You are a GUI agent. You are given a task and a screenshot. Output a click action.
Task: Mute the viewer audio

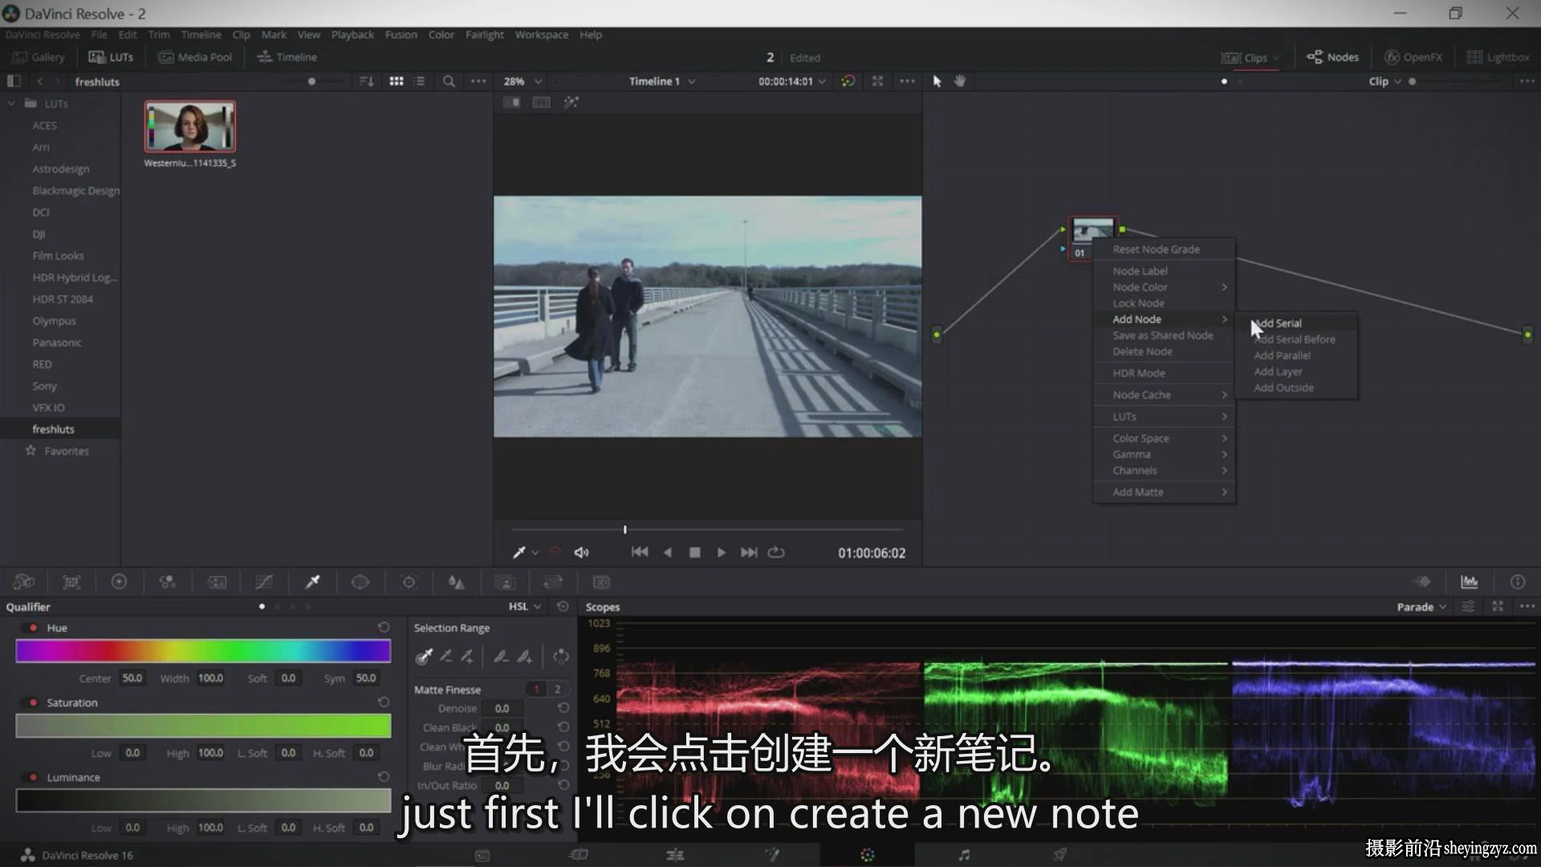tap(582, 552)
